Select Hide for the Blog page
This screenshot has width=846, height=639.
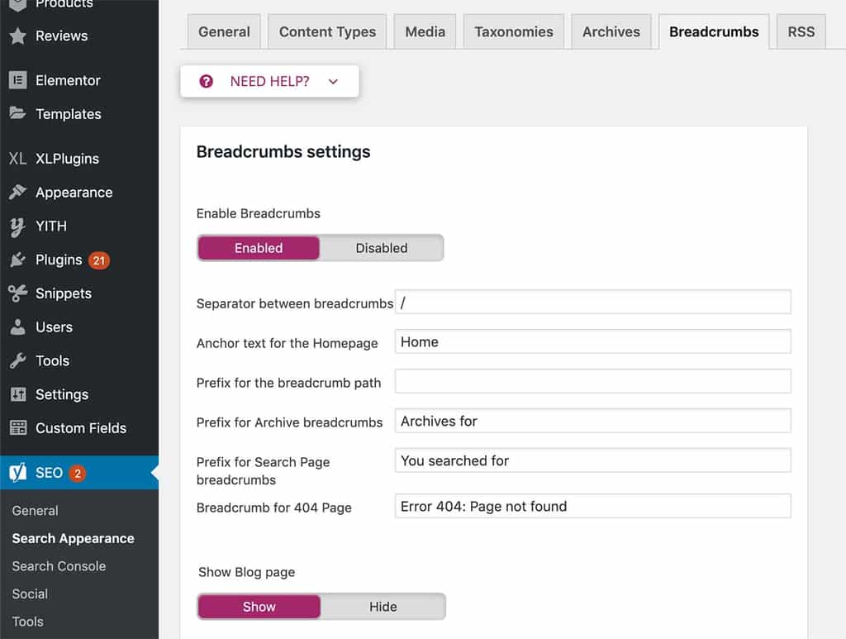(x=383, y=607)
